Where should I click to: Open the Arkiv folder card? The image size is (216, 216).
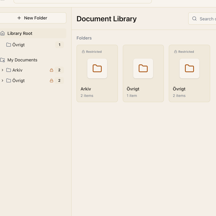point(97,73)
